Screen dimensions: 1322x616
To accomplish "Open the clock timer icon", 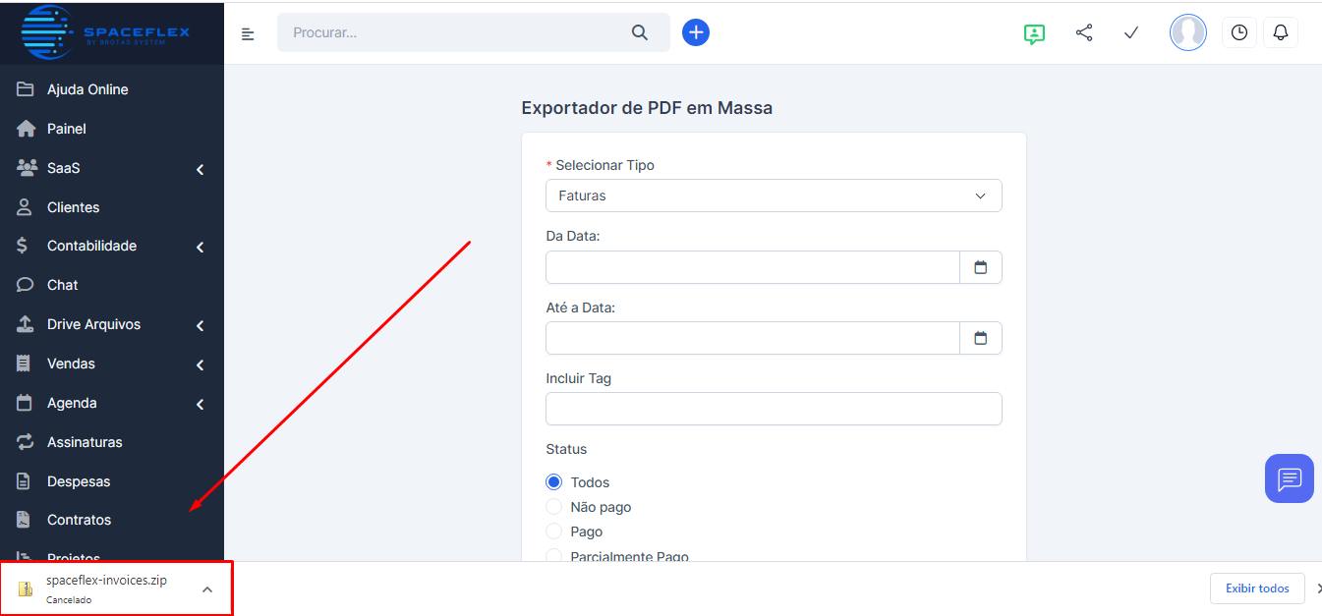I will point(1239,32).
